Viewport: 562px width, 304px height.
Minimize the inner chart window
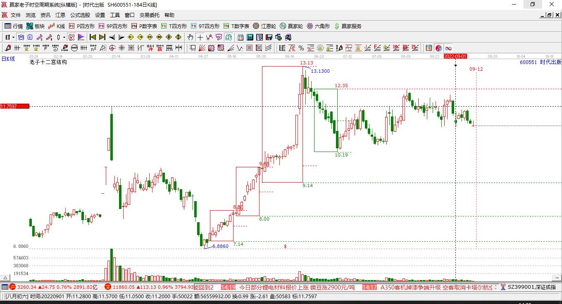[542, 15]
